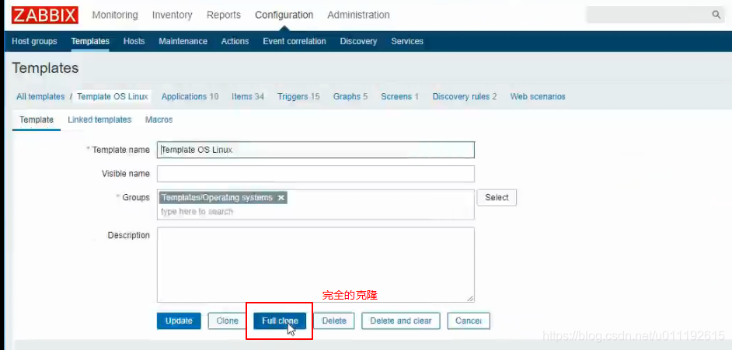The height and width of the screenshot is (350, 732).
Task: Open Event correlation section
Action: (294, 41)
